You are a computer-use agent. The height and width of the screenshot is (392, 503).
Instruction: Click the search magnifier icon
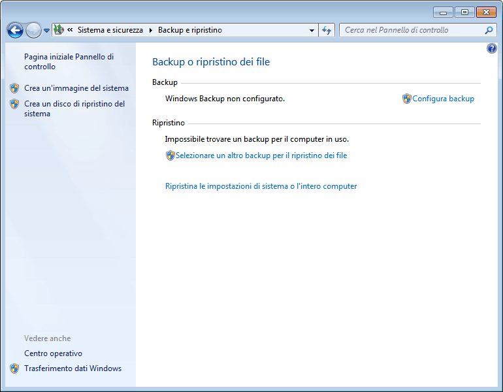coord(489,30)
